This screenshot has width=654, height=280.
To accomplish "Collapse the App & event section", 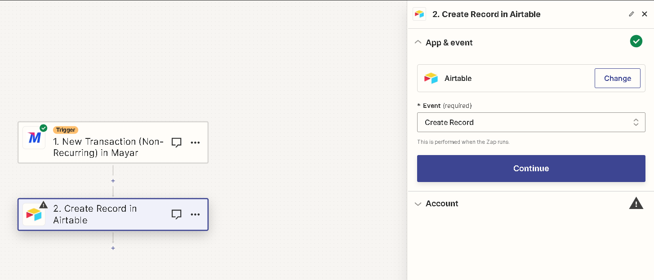I will tap(418, 42).
